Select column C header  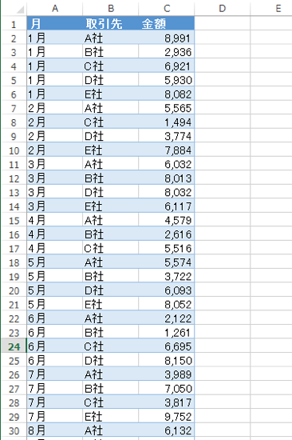[x=166, y=9]
